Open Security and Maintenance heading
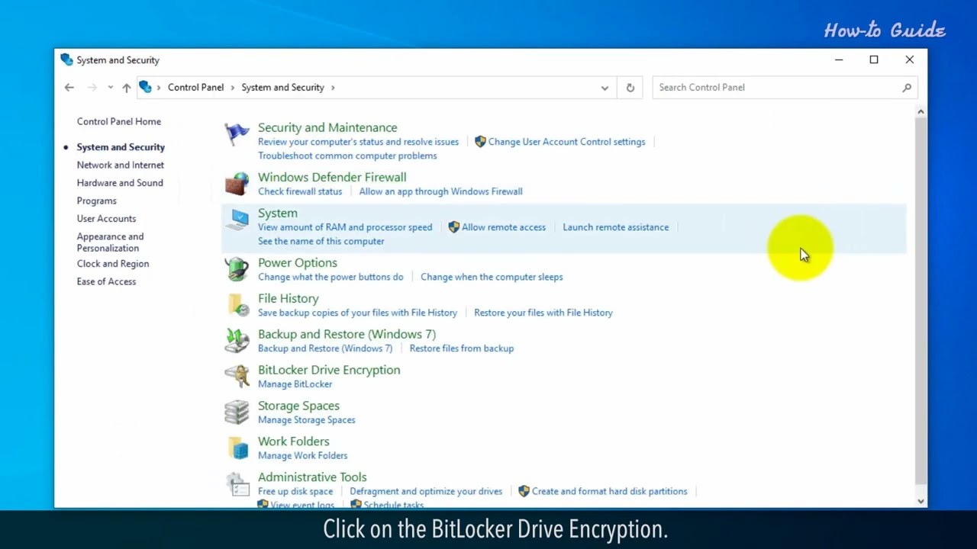Viewport: 977px width, 549px height. [x=327, y=127]
